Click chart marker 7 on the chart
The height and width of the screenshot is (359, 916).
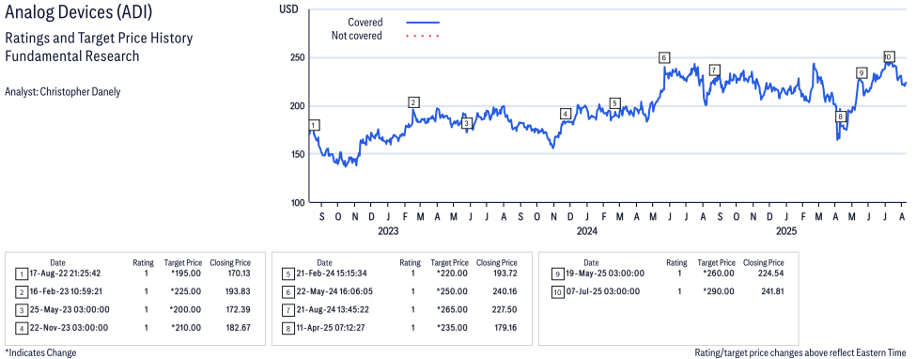click(x=714, y=70)
